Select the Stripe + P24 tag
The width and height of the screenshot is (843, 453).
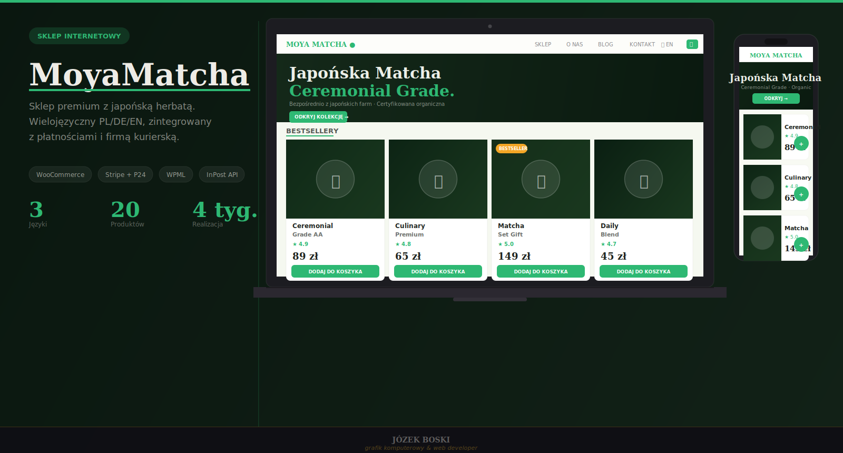pos(125,174)
